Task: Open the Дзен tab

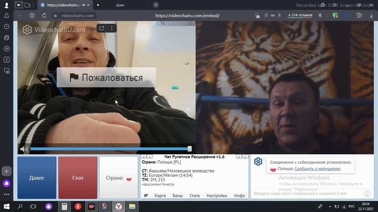Action: click(x=120, y=5)
